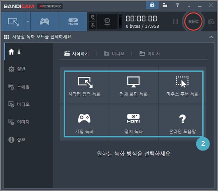Image resolution: width=218 pixels, height=191 pixels.
Task: Click the UNREGISTERED badge
Action: coord(50,6)
